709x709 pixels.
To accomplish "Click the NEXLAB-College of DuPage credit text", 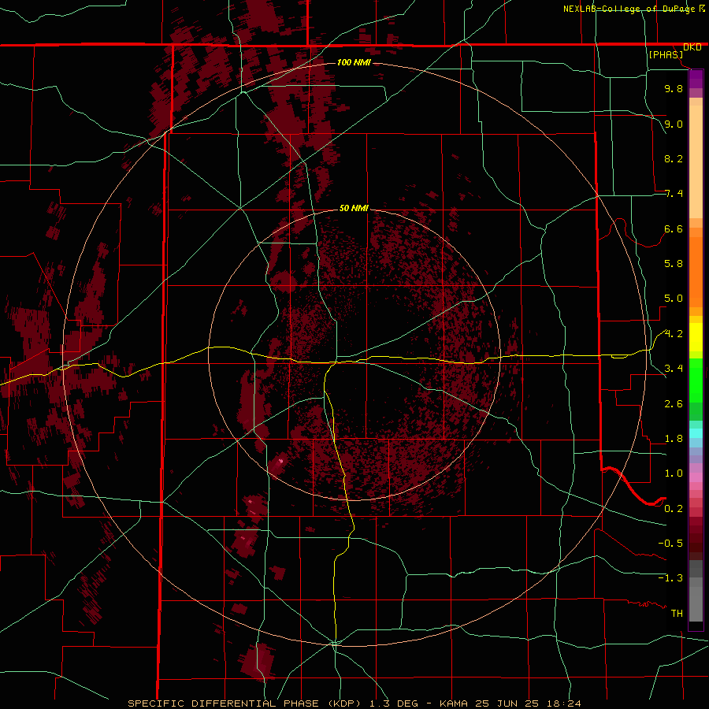I will (x=629, y=9).
